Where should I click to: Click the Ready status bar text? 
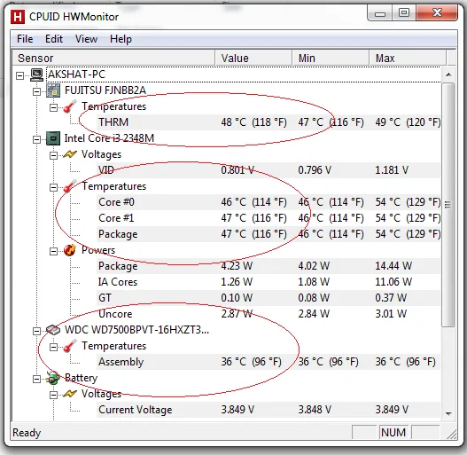pos(27,433)
